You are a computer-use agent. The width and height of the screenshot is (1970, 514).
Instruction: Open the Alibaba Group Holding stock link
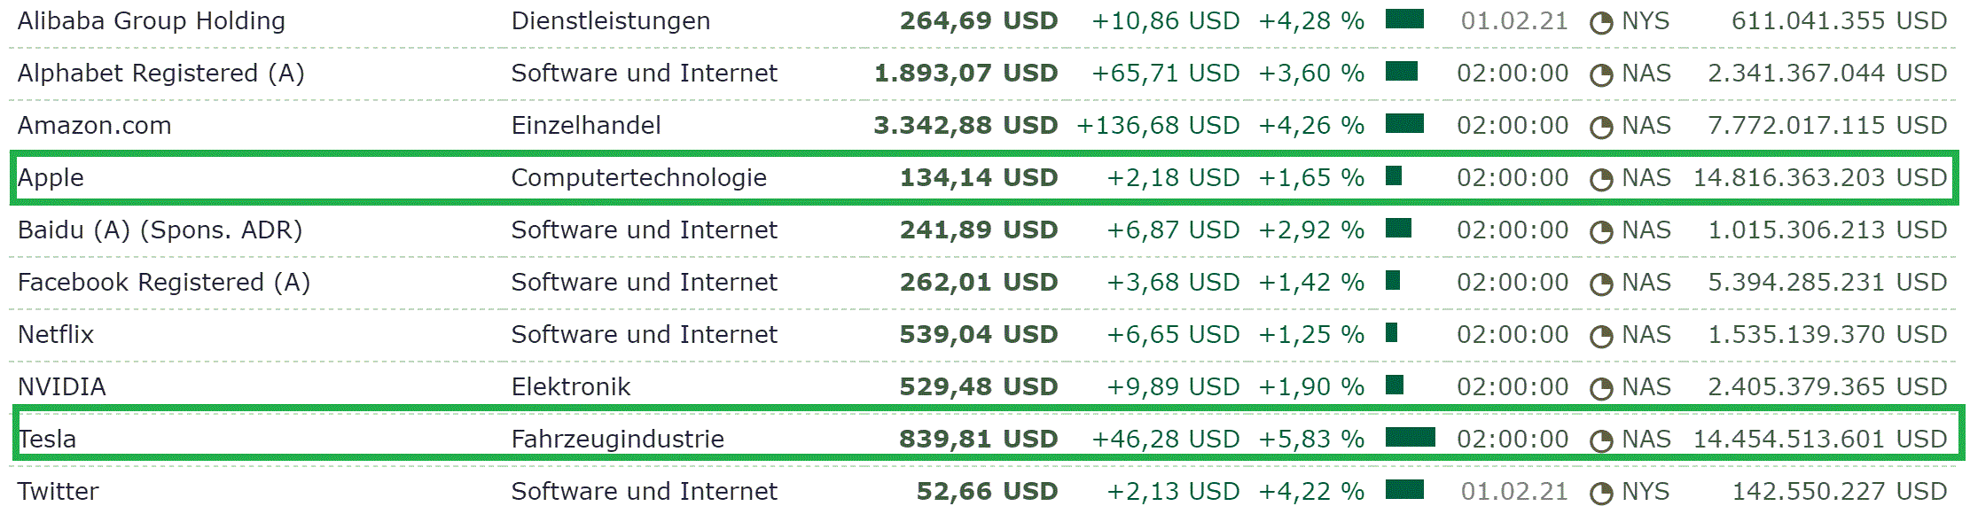152,21
